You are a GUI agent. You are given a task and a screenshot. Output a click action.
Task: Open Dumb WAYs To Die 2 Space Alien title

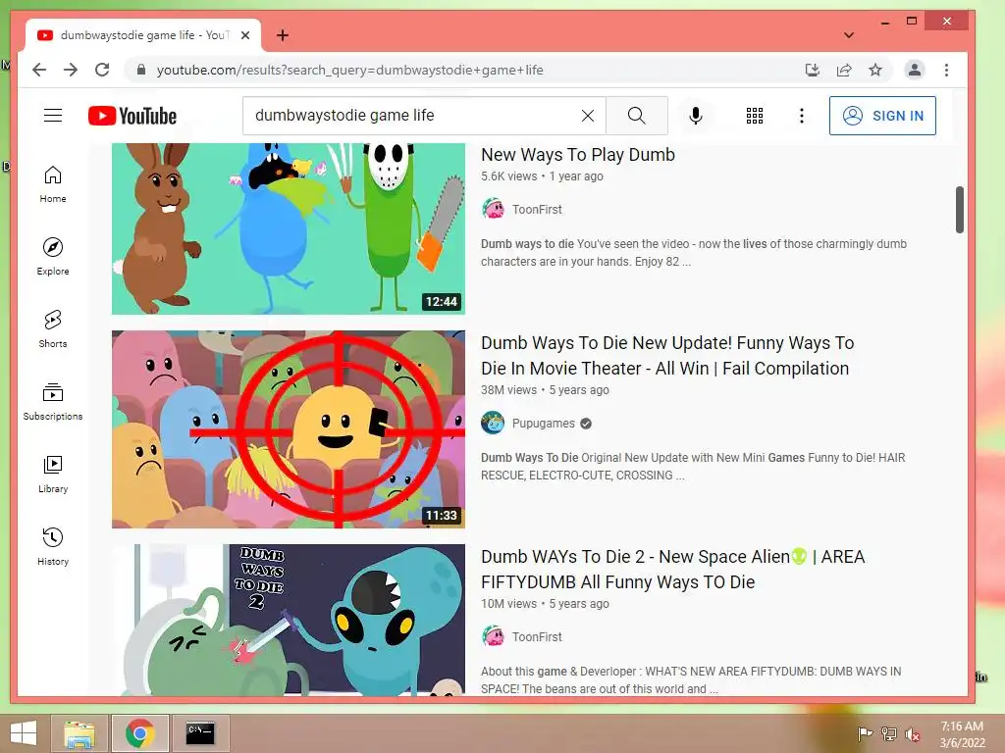(x=673, y=570)
